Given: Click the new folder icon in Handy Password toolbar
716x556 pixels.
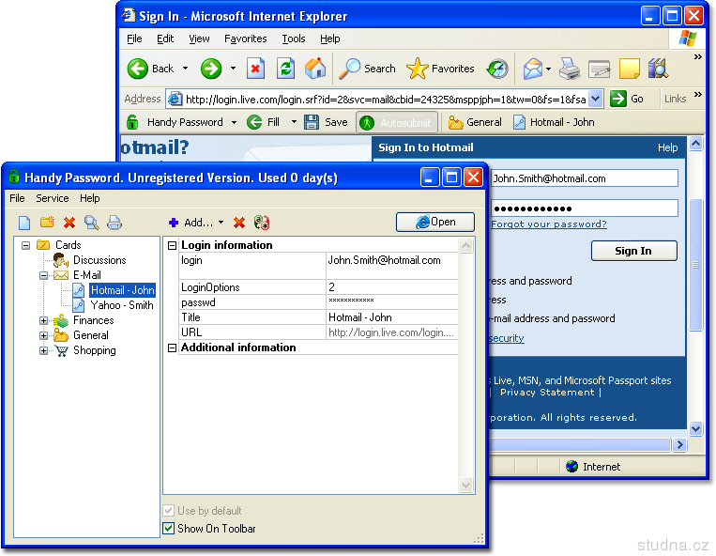Looking at the screenshot, I should (x=47, y=223).
